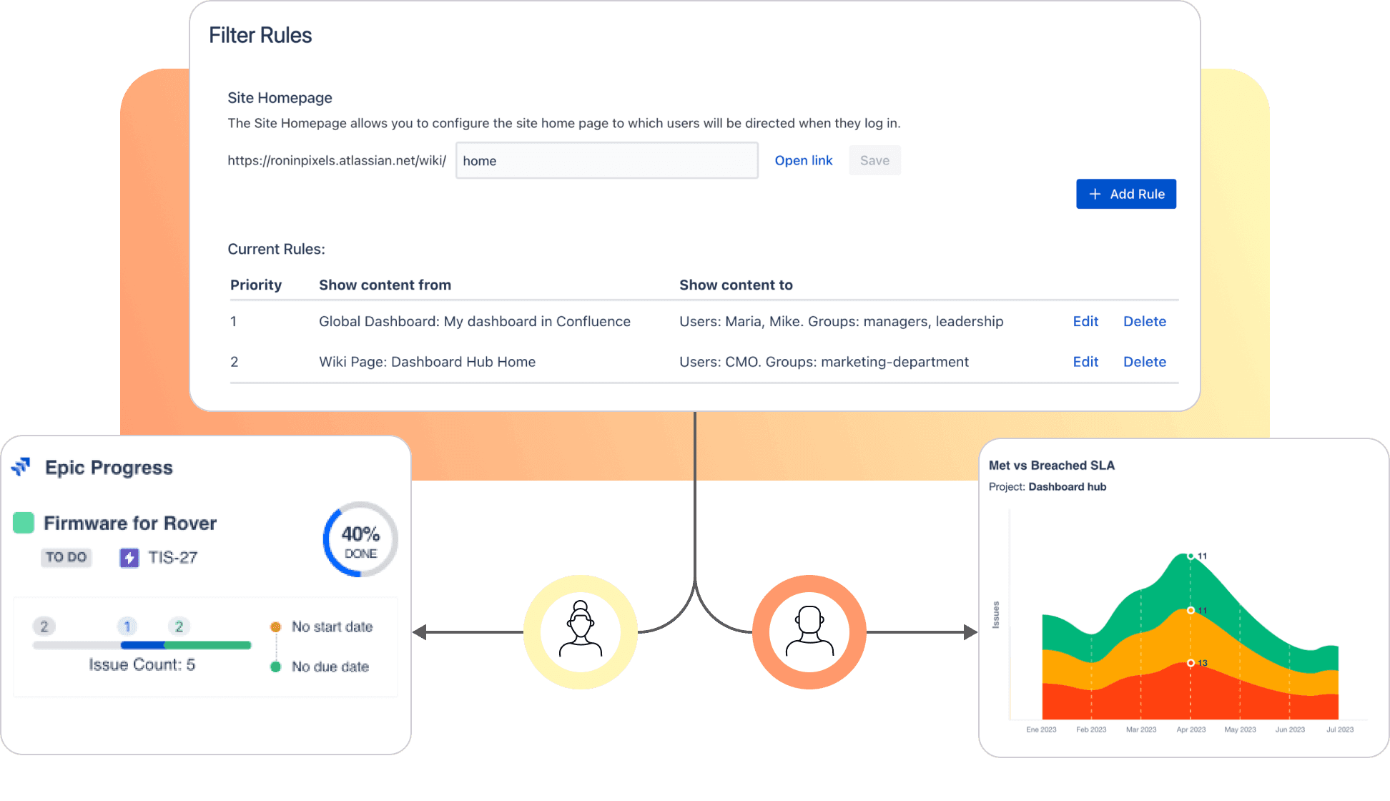Click the Jul 2023 axis label
This screenshot has width=1390, height=801.
tap(1340, 729)
